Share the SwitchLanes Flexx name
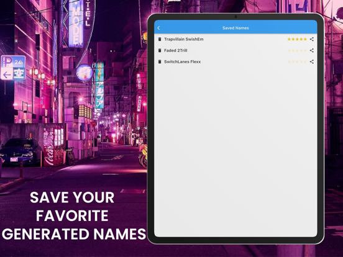The height and width of the screenshot is (257, 343). pos(312,61)
